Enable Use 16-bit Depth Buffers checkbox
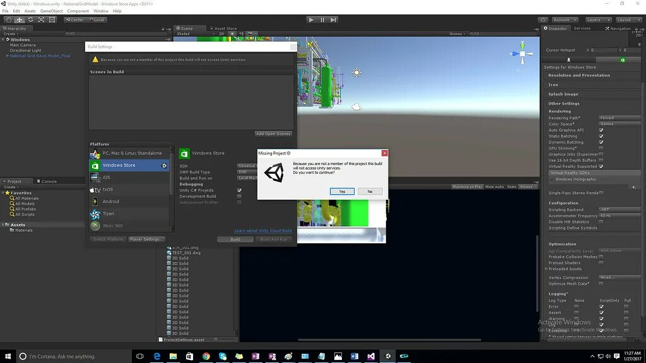Image resolution: width=646 pixels, height=363 pixels. [601, 160]
